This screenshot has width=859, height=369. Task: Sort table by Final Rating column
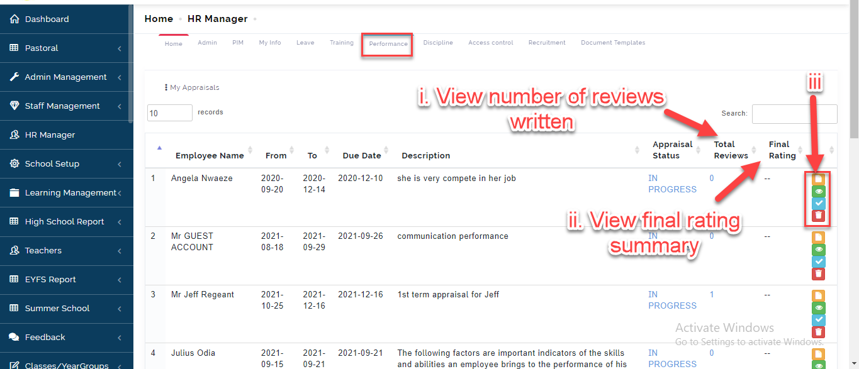coord(782,150)
